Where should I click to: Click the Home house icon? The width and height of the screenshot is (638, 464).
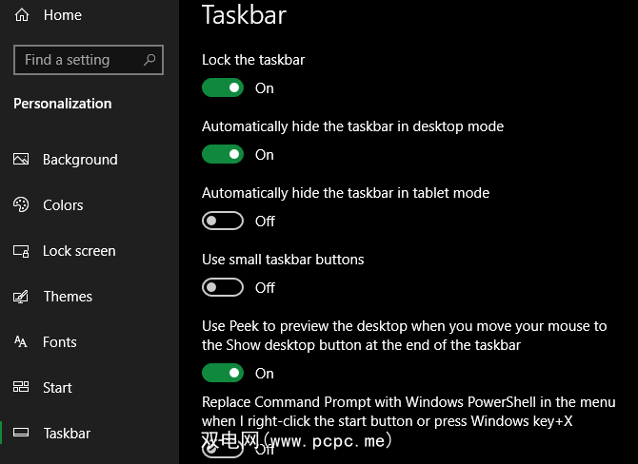pyautogui.click(x=22, y=15)
